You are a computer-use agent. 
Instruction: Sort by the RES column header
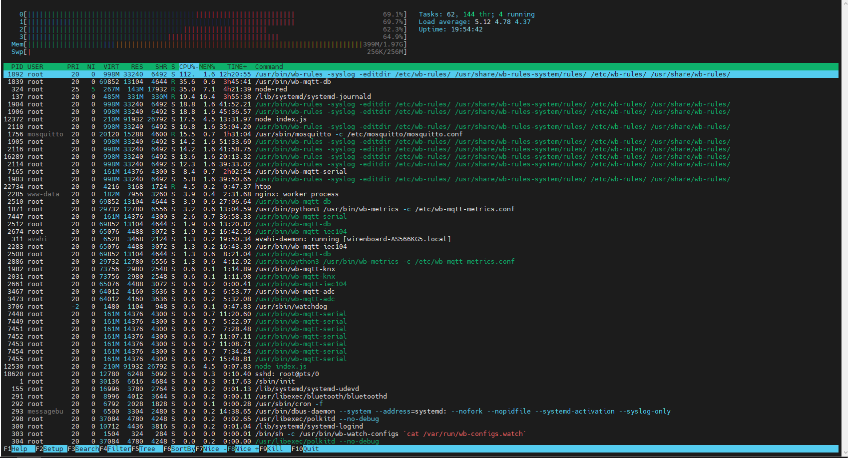click(137, 66)
